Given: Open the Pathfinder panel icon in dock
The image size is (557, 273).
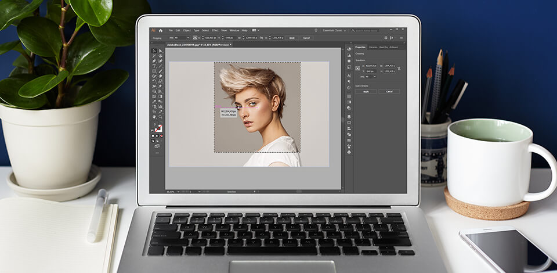Looking at the screenshot, I should click(x=349, y=134).
